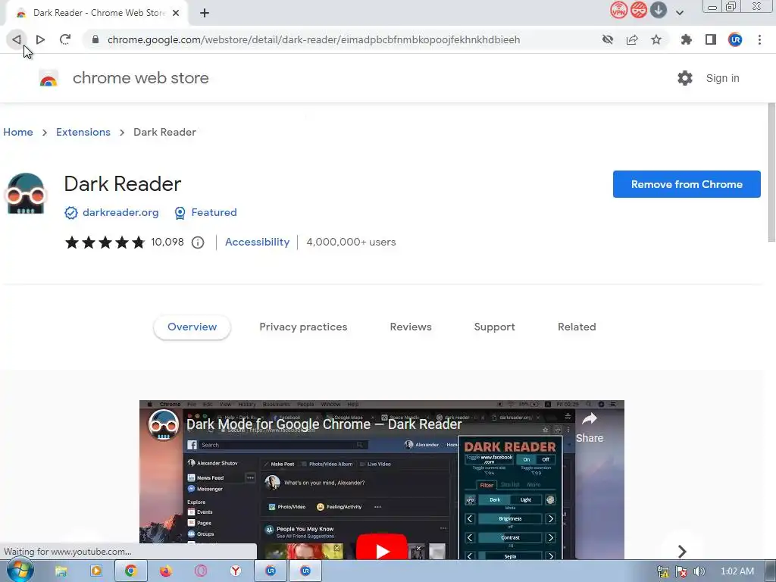This screenshot has width=776, height=582.
Task: Open Chrome's three-dot menu
Action: pos(759,39)
